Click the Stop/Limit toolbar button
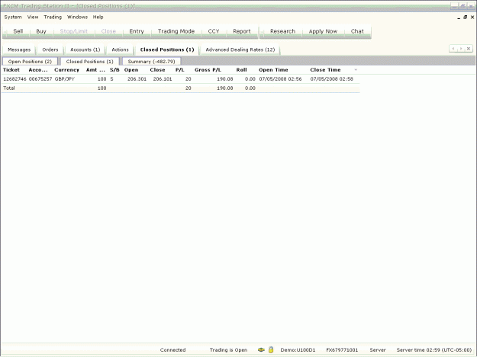Viewport: 477px width, 357px height. (x=73, y=31)
